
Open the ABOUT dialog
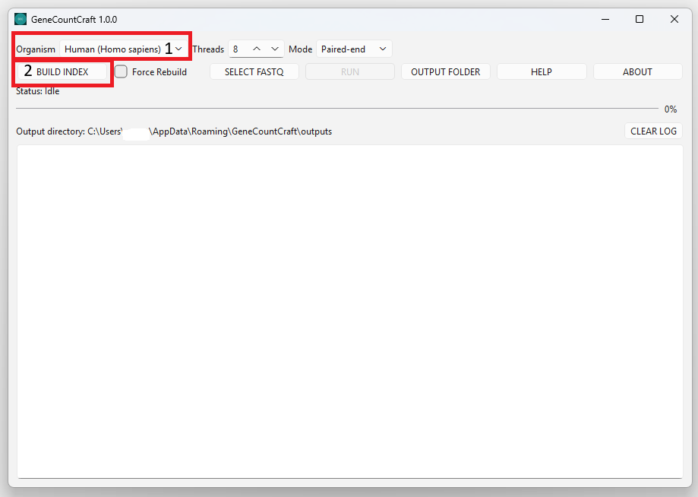pos(637,71)
